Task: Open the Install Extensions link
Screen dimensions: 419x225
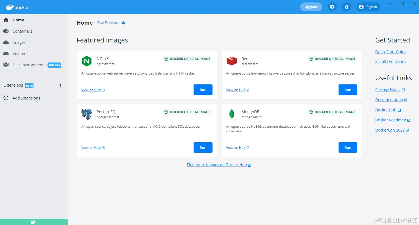Action: tap(390, 62)
